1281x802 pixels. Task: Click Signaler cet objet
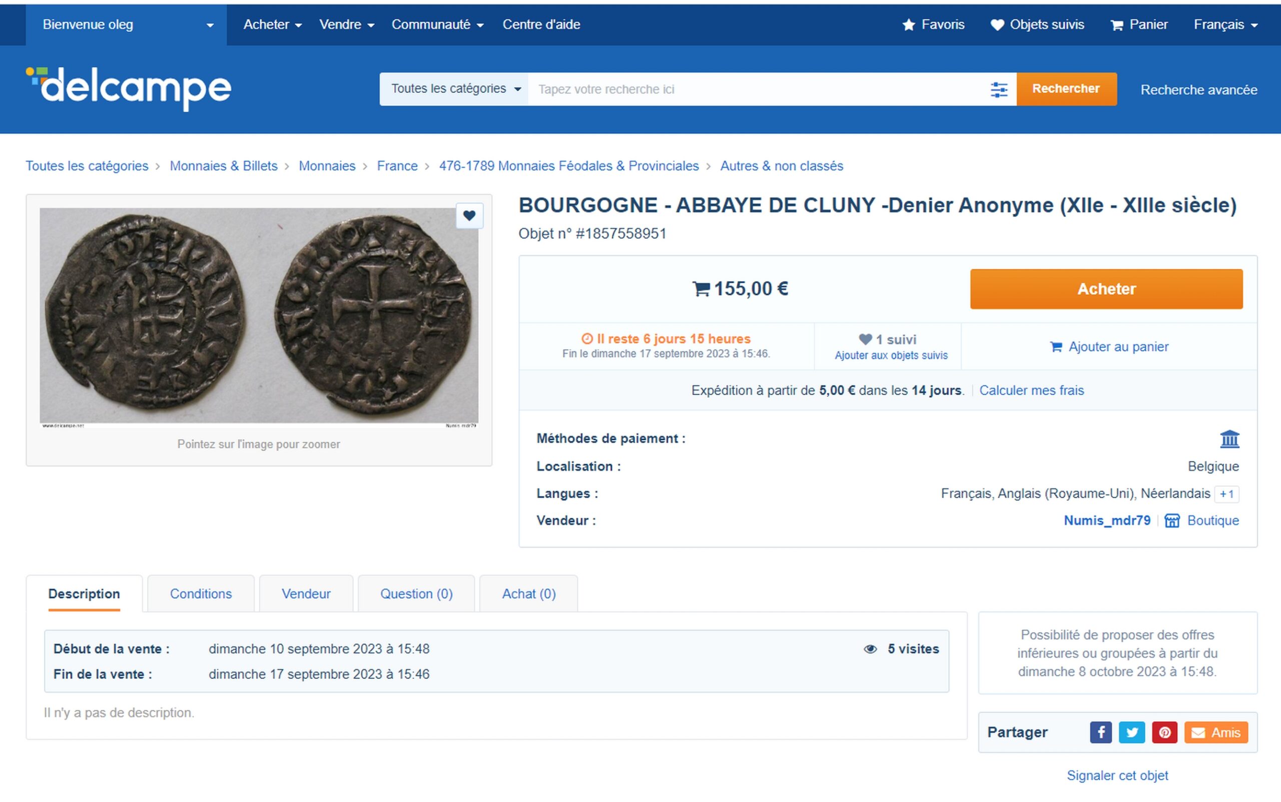1117,775
